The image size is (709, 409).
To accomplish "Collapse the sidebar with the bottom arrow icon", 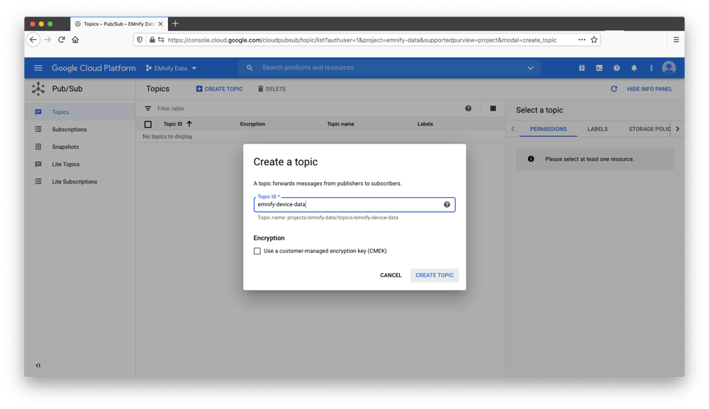I will (38, 365).
